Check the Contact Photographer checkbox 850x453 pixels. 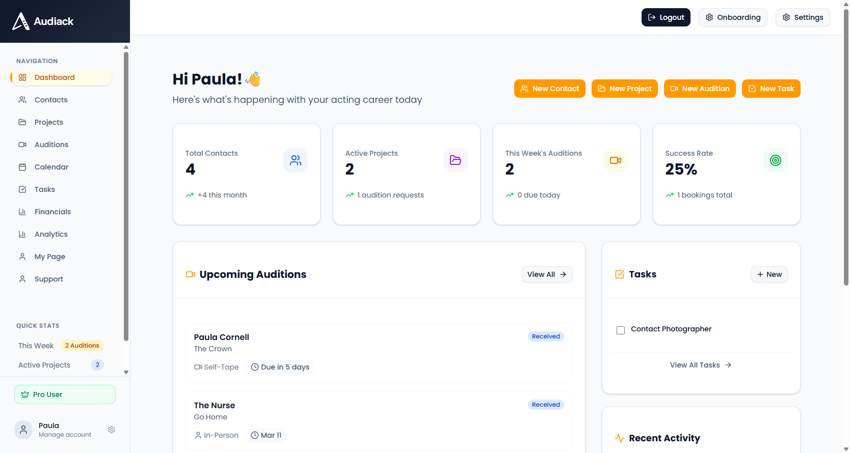(x=621, y=330)
